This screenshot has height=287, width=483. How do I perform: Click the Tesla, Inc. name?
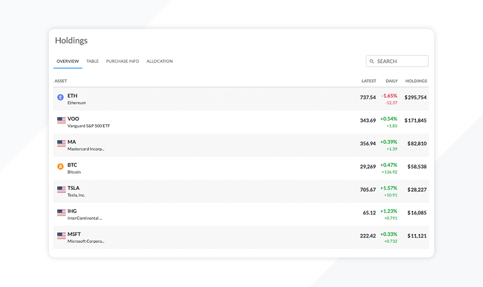click(x=77, y=195)
